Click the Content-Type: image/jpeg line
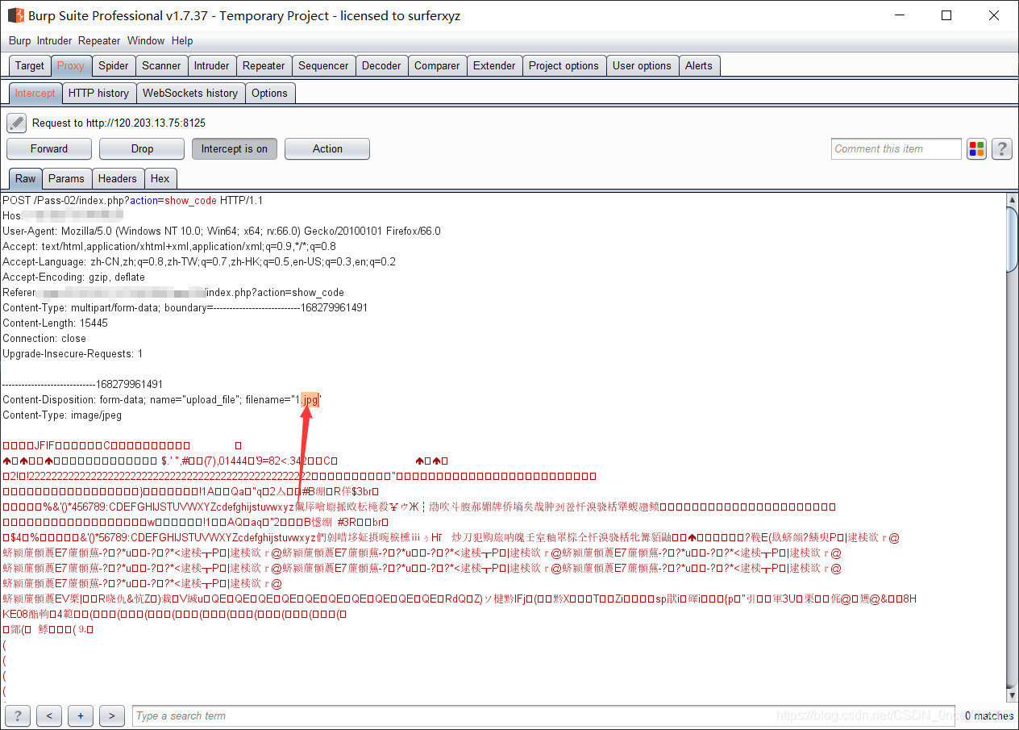This screenshot has width=1019, height=730. click(62, 415)
